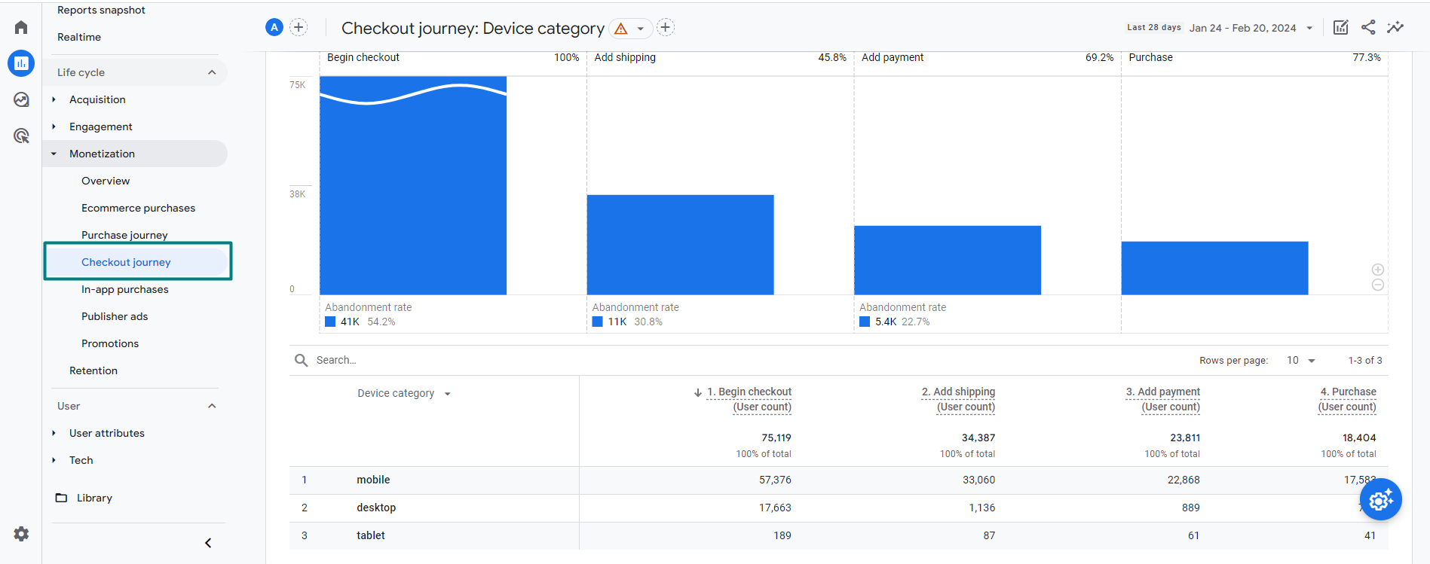Sort by 4. Purchase column header
This screenshot has width=1430, height=564.
pyautogui.click(x=1347, y=399)
